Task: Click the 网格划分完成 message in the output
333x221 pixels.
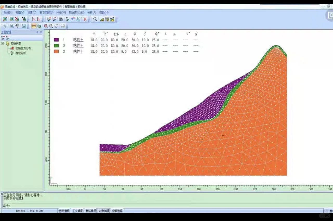Action: [x=13, y=199]
